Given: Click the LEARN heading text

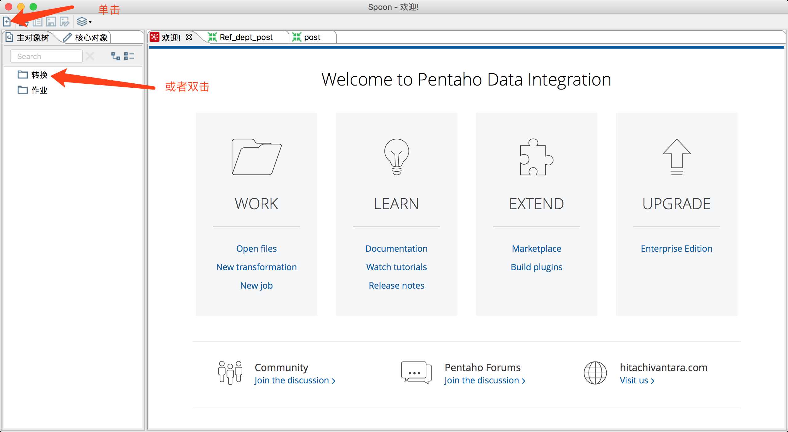Looking at the screenshot, I should pos(396,204).
